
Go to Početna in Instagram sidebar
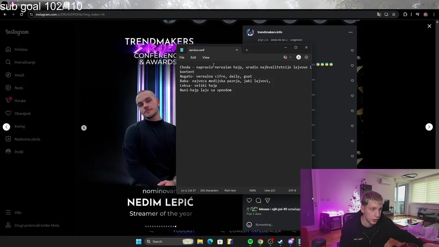click(16, 49)
